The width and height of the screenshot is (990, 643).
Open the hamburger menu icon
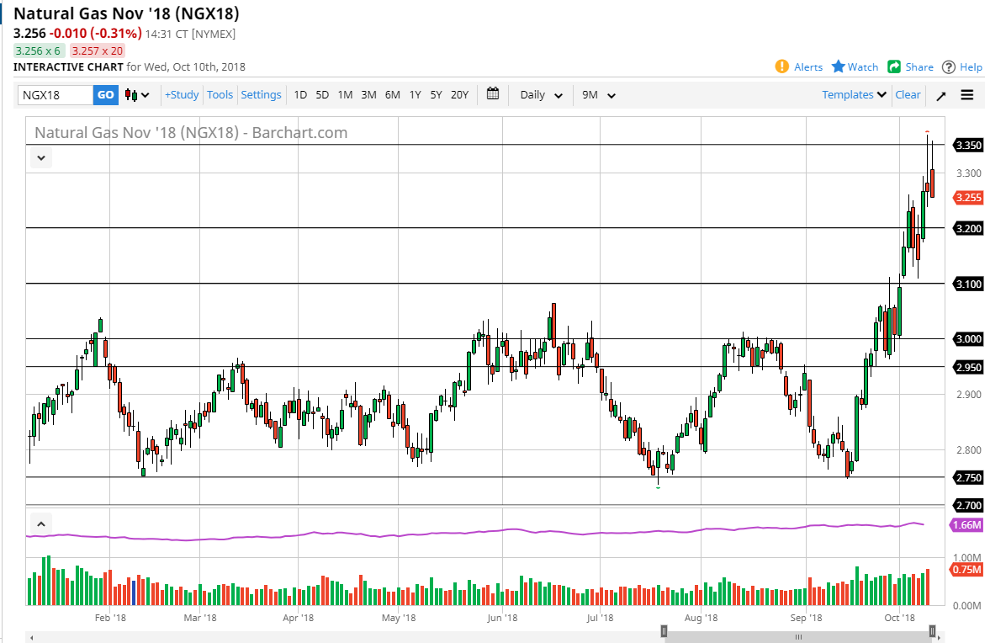click(967, 95)
